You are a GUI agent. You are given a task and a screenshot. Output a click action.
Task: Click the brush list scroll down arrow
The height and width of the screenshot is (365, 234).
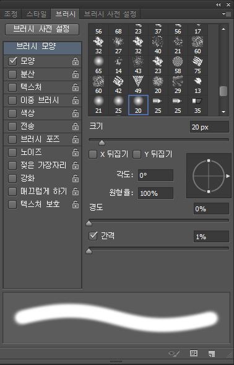coord(223,112)
